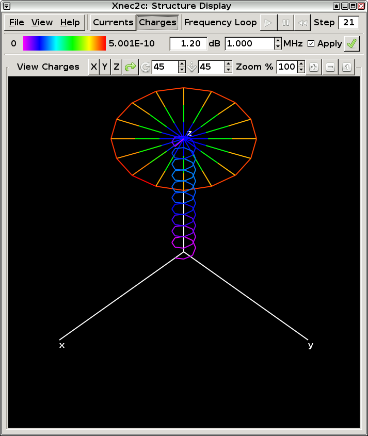
Task: Click the green arrow default view icon
Action: pos(130,67)
